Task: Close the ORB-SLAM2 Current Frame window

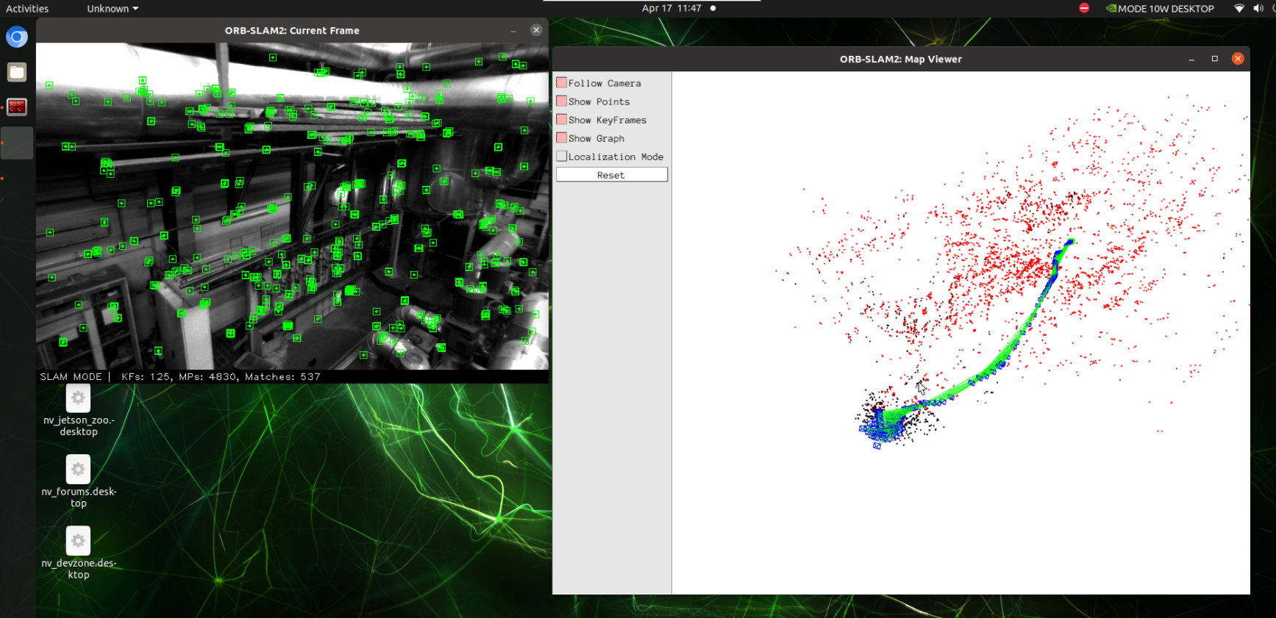Action: tap(536, 30)
